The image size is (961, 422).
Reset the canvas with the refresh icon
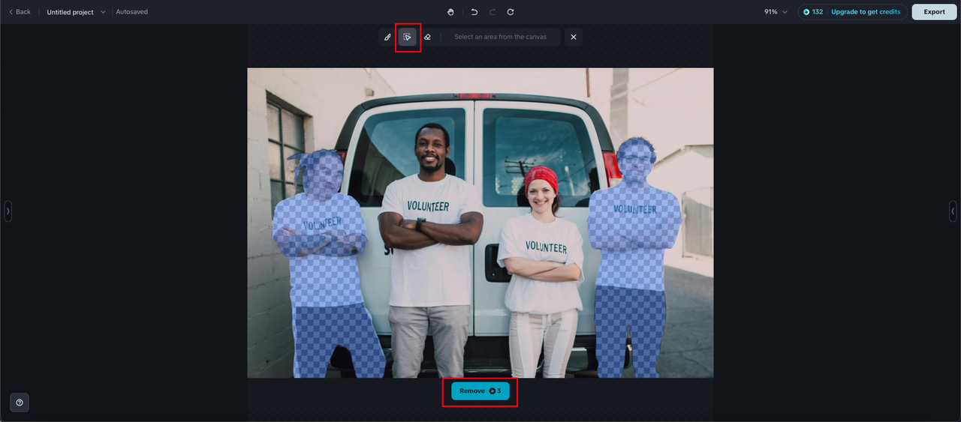(x=511, y=12)
